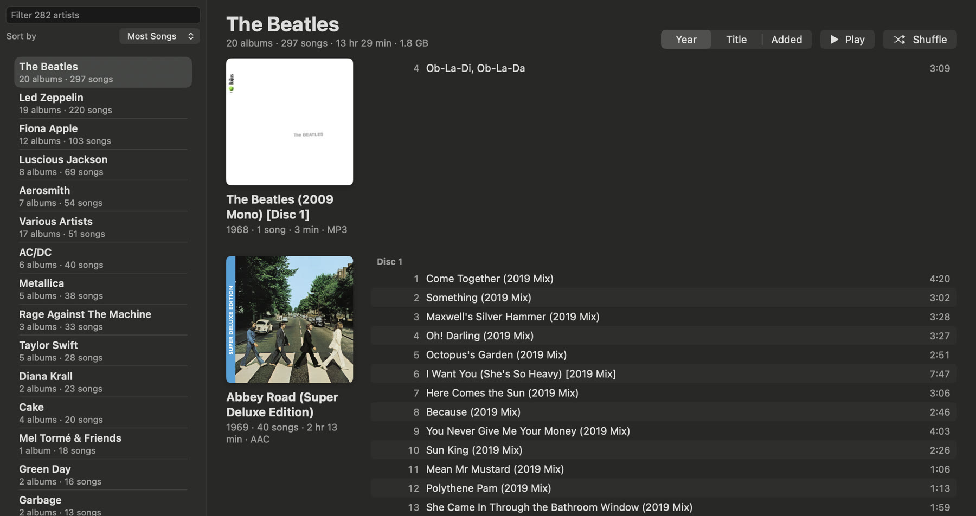Select Polythene Pam (2019 Mix)
Viewport: 976px width, 516px height.
(664, 488)
